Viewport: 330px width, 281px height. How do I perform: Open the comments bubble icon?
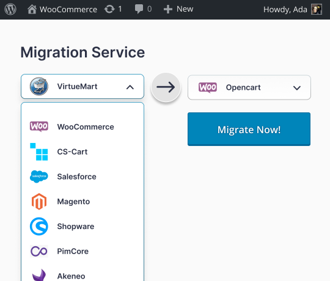tap(139, 9)
